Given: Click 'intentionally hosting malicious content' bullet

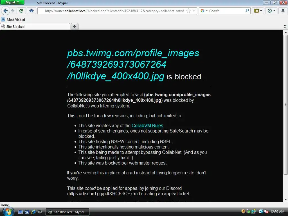Looking at the screenshot, I should (x=124, y=147).
